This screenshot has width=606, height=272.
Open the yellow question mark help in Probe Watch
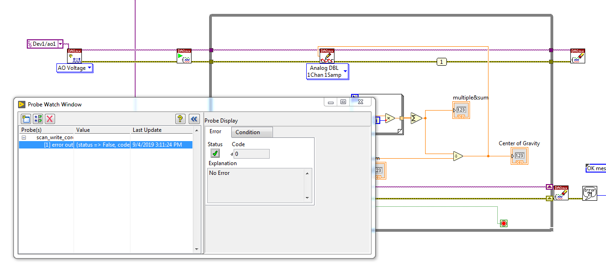point(180,119)
